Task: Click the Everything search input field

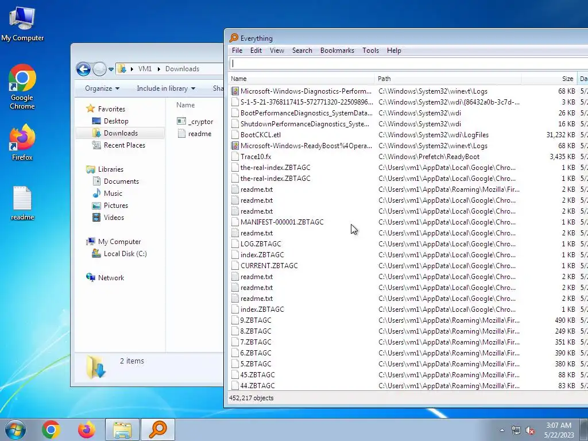Action: click(x=408, y=63)
